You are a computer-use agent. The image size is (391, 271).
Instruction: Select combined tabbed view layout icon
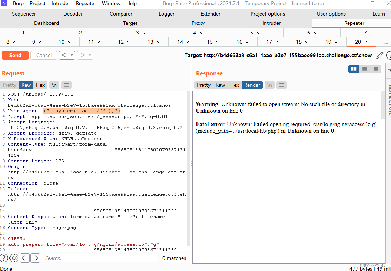[376, 69]
